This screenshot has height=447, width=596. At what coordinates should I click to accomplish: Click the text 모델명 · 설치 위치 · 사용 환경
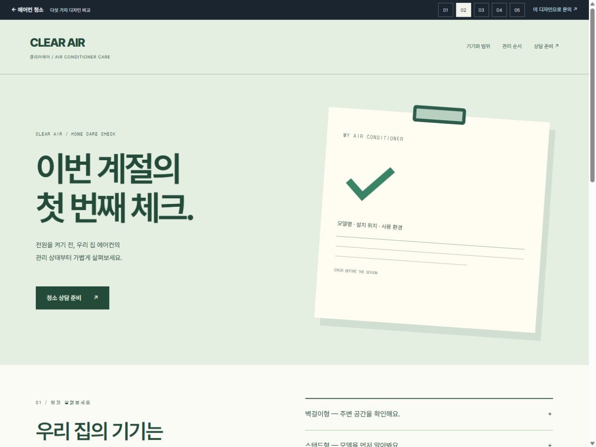tap(370, 225)
